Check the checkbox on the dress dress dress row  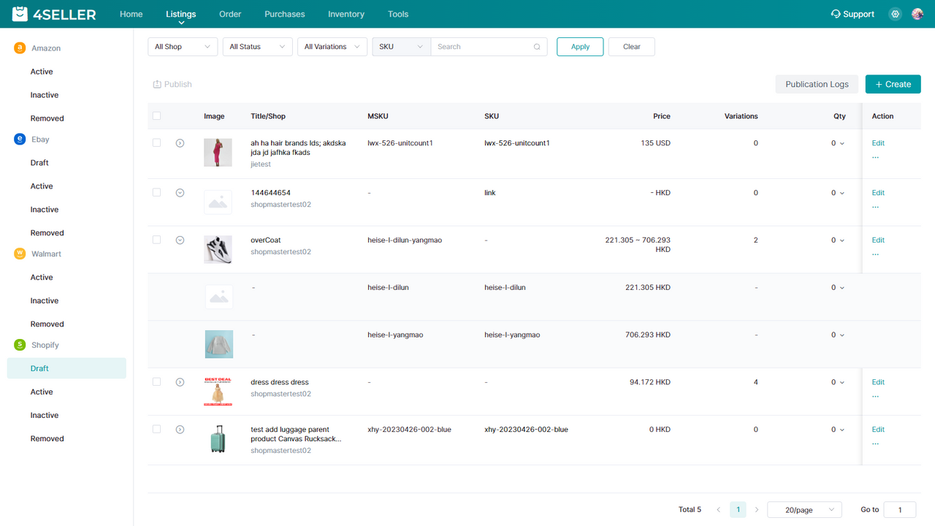[x=156, y=381]
